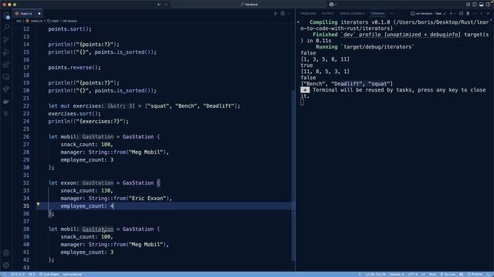Kill the terminal with trash icon
494x277 pixels.
click(x=468, y=14)
